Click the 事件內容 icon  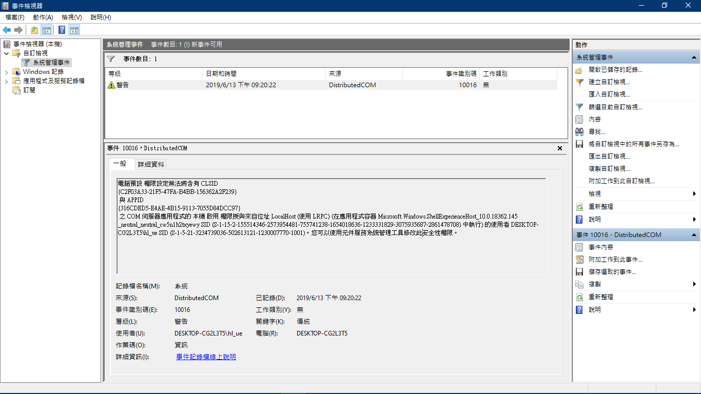[x=579, y=247]
